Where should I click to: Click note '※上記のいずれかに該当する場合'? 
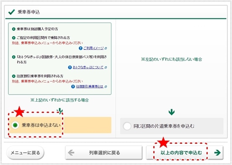[59, 100]
